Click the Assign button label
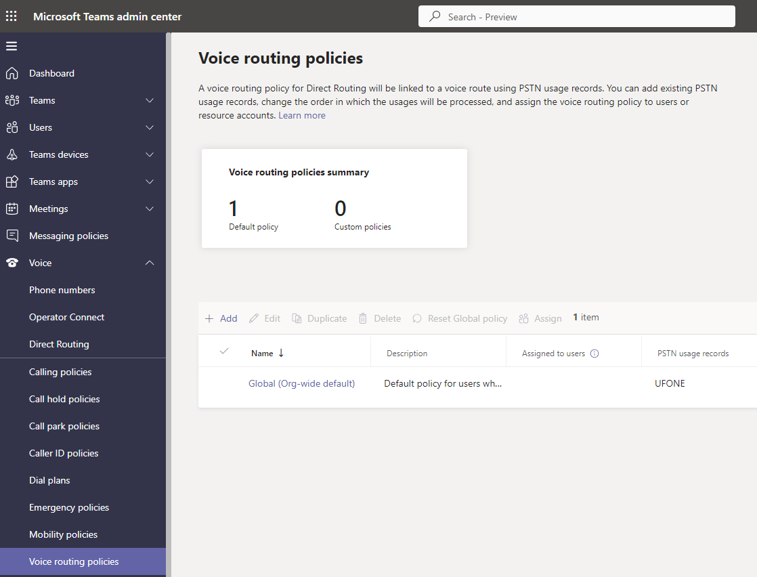The height and width of the screenshot is (577, 757). (548, 319)
